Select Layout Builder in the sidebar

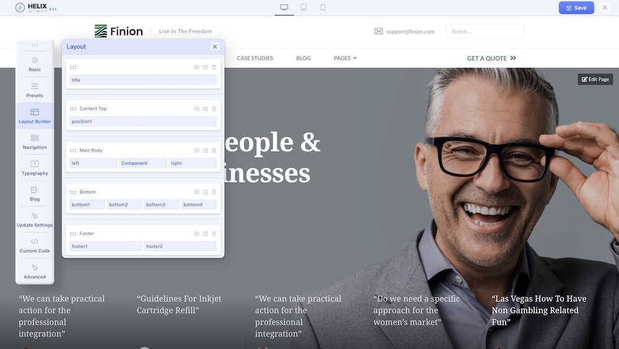point(35,116)
